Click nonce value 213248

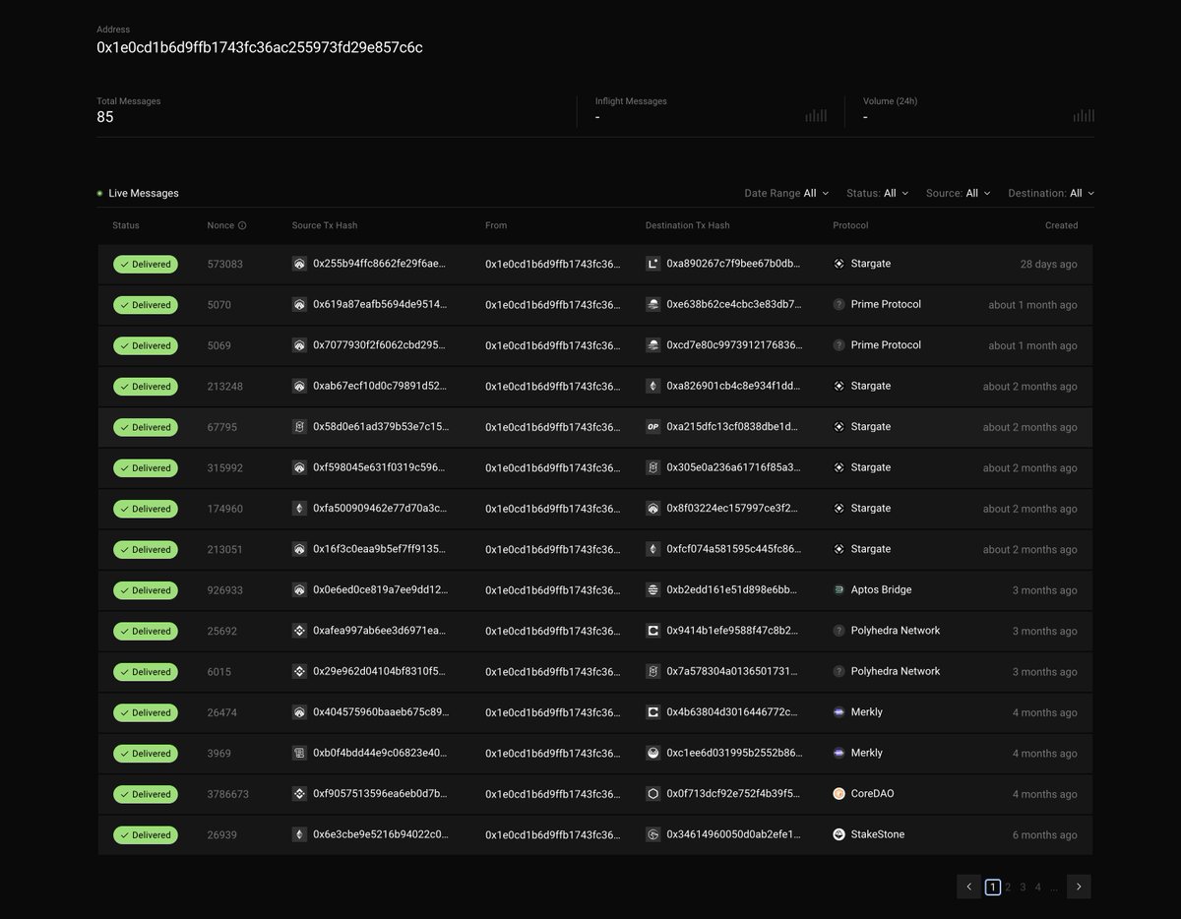pyautogui.click(x=225, y=386)
